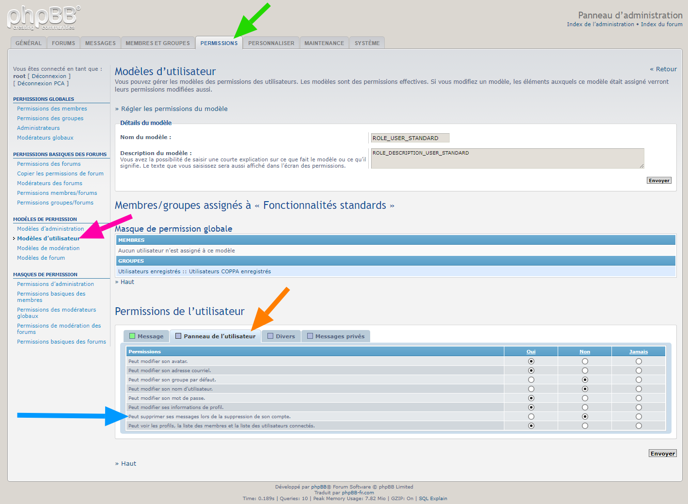Switch to the Divers permissions tab
This screenshot has height=504, width=688.
tap(281, 336)
